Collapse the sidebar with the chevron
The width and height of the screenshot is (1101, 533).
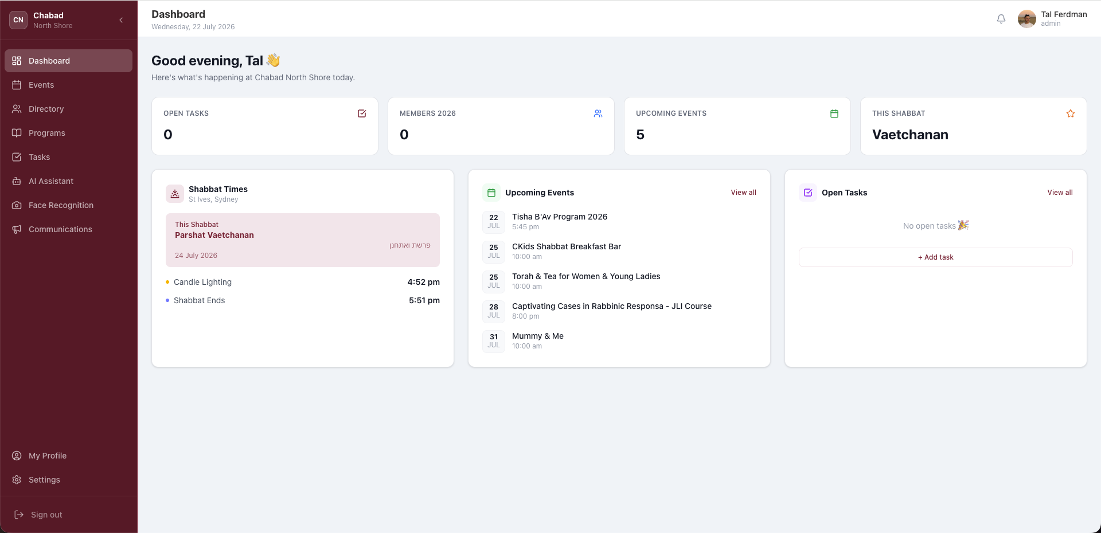click(x=121, y=20)
